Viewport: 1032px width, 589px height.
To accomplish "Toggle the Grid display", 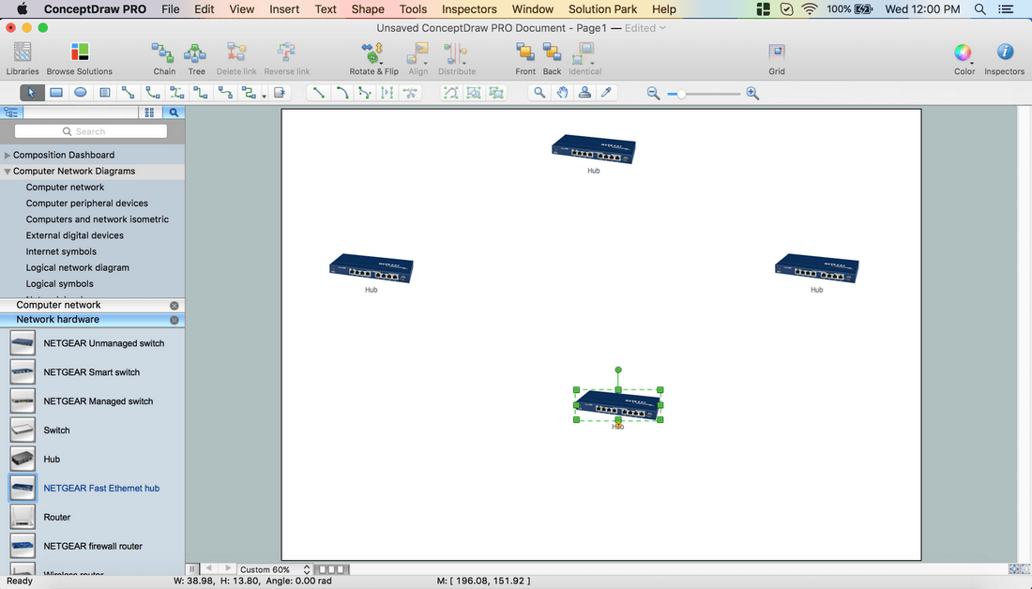I will pyautogui.click(x=777, y=57).
